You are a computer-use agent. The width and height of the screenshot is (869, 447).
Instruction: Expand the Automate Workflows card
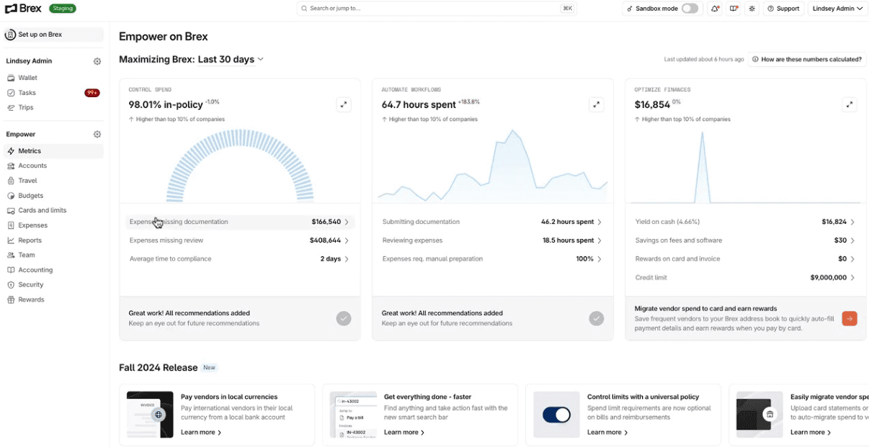[x=597, y=104]
